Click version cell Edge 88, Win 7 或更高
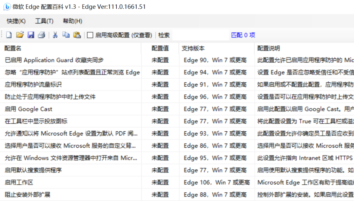Image resolution: width=354 pixels, height=201 pixels. (215, 194)
